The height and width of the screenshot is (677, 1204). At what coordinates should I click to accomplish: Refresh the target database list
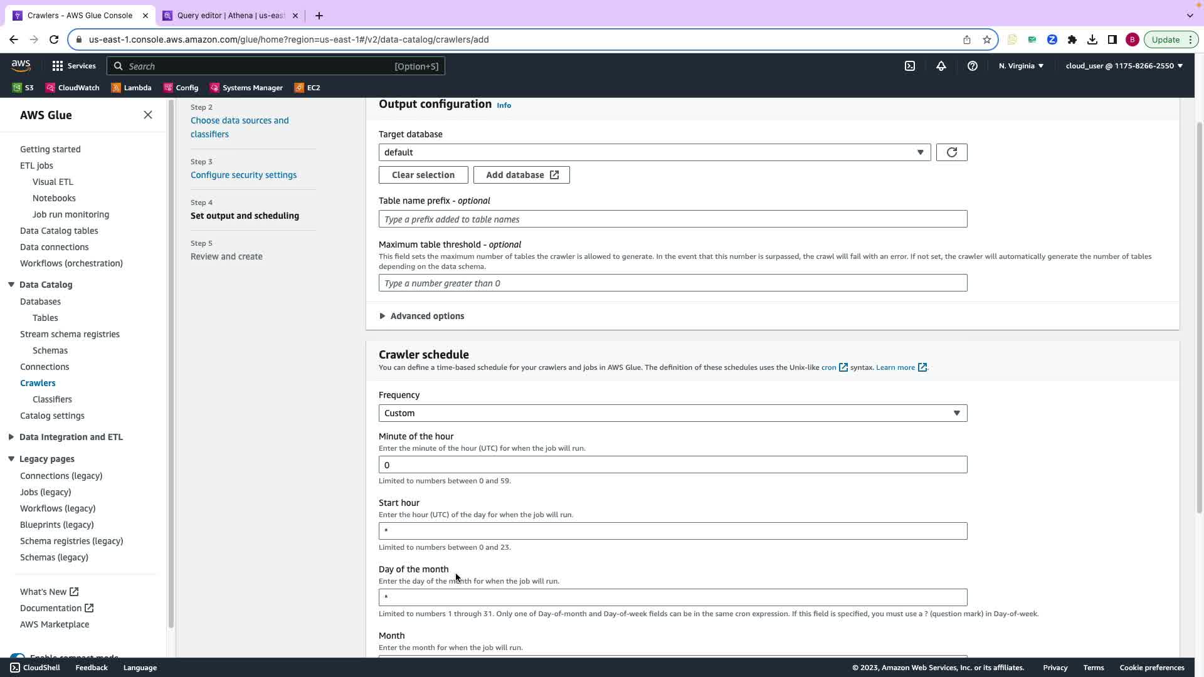(x=951, y=152)
